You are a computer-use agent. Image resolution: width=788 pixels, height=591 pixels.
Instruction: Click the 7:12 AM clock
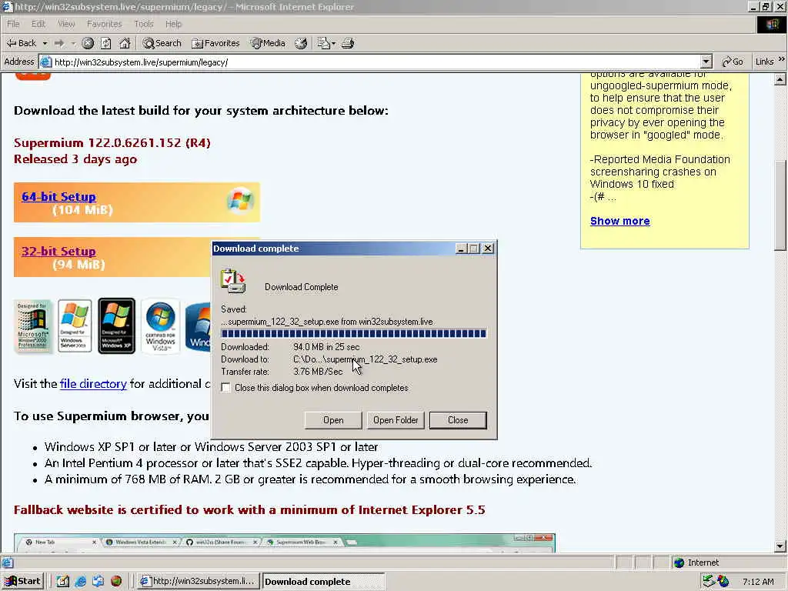coord(758,582)
